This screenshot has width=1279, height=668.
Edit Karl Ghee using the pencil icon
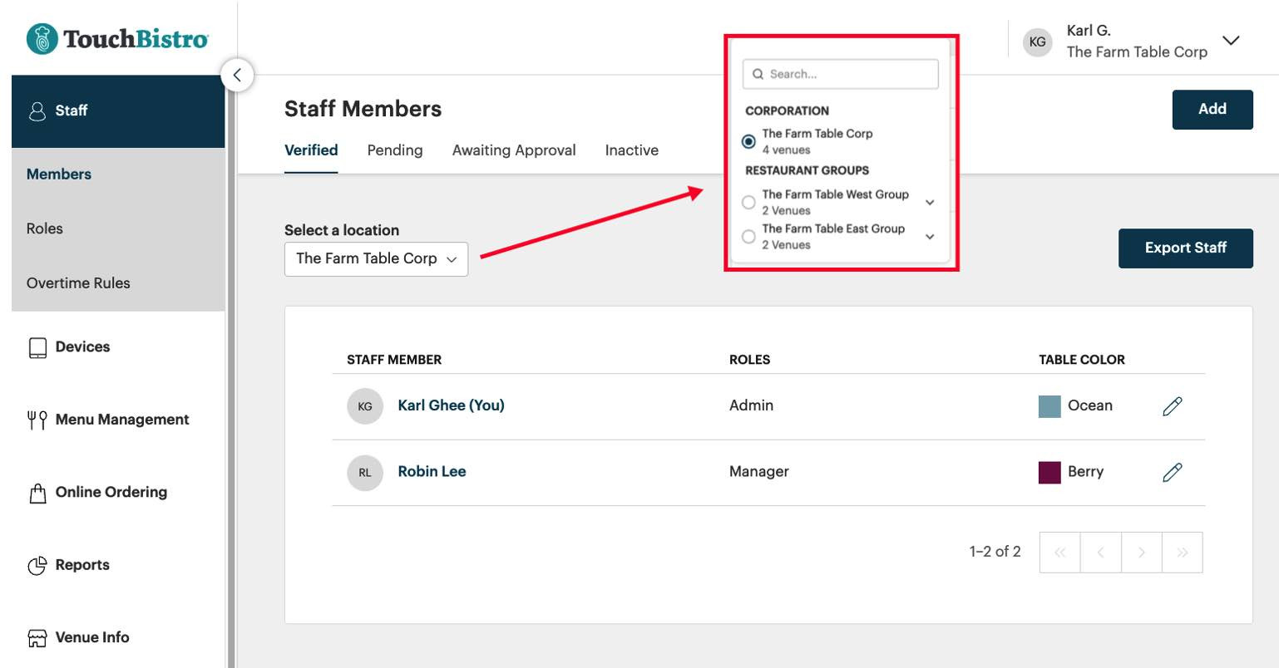pos(1173,406)
